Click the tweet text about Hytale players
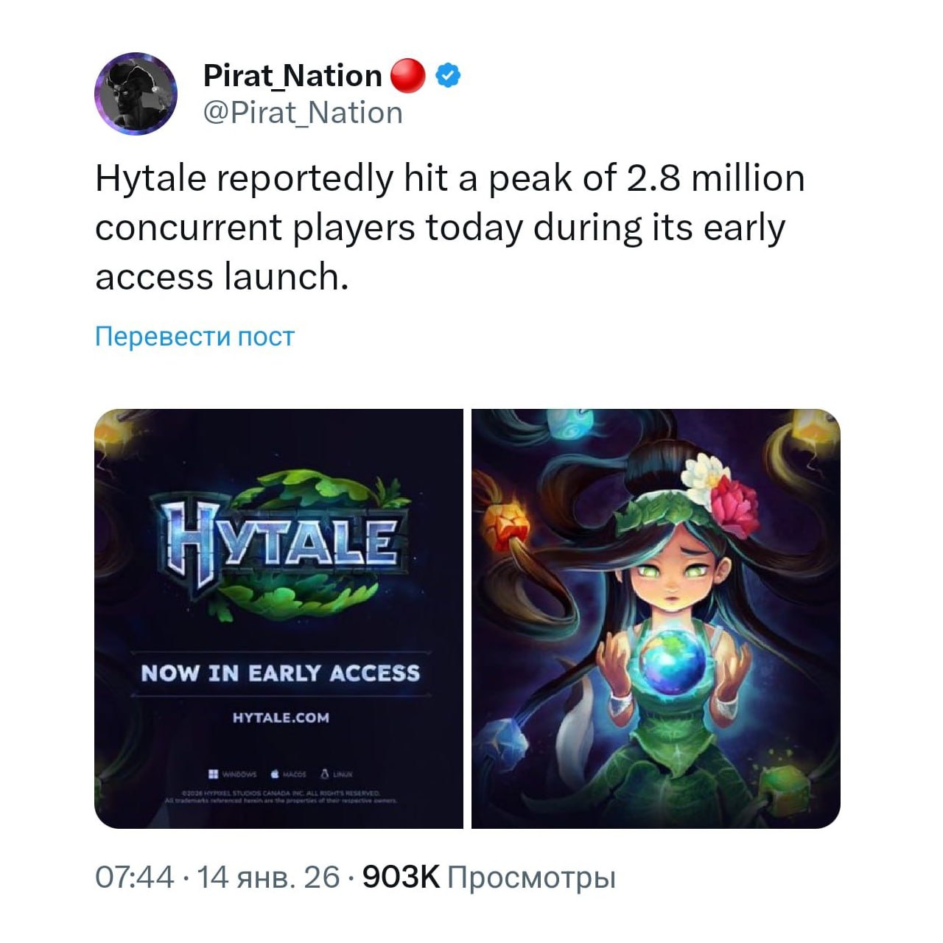The width and height of the screenshot is (943, 943). (x=449, y=228)
